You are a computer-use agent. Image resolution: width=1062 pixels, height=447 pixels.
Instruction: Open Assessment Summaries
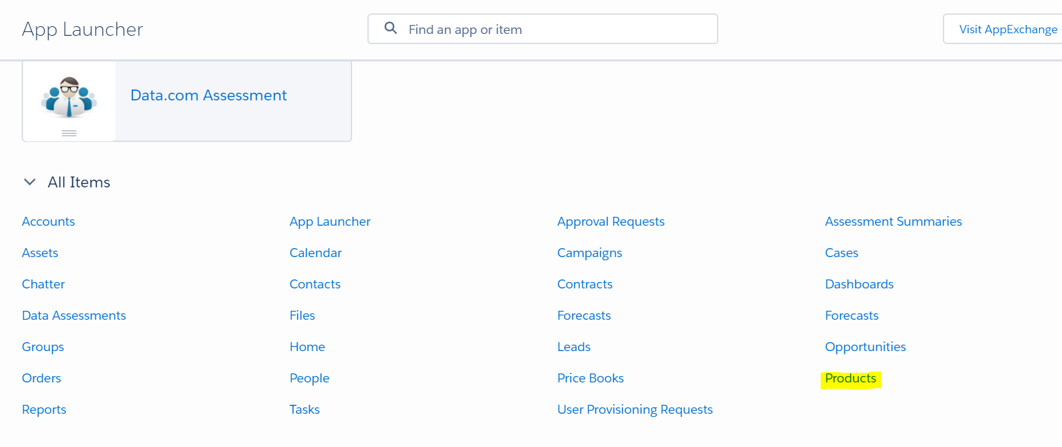tap(893, 221)
